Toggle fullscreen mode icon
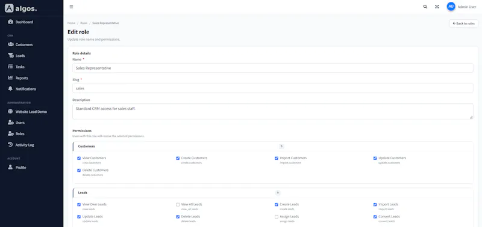Screen dimensions: 482x227 [437, 7]
